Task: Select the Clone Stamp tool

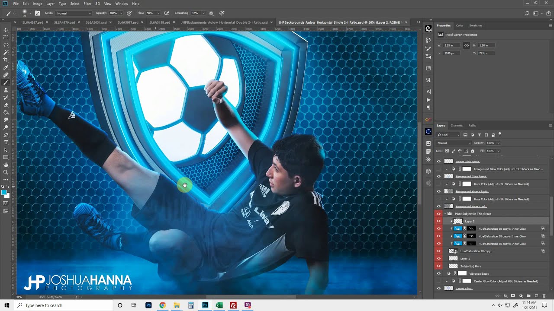Action: point(6,90)
